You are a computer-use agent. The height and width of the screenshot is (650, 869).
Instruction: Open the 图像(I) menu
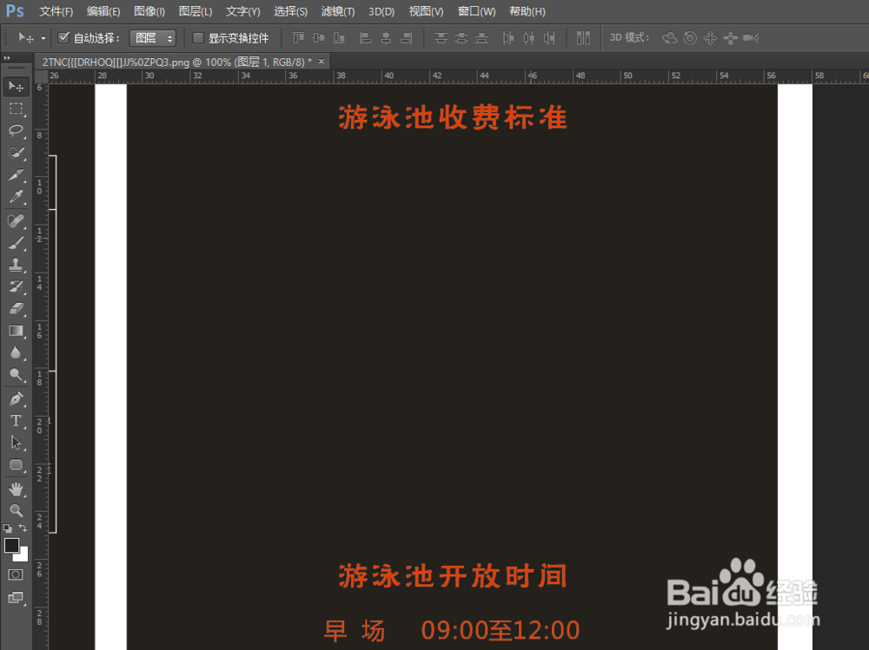coord(149,11)
